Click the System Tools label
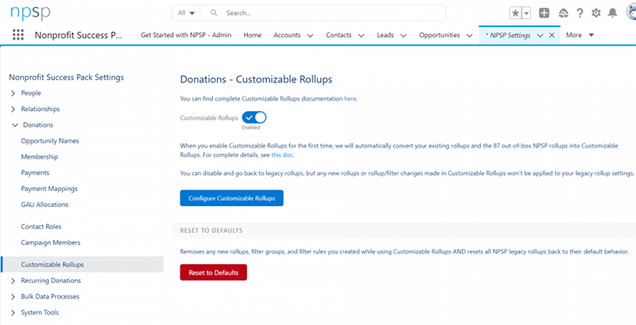This screenshot has height=325, width=636. tap(40, 312)
